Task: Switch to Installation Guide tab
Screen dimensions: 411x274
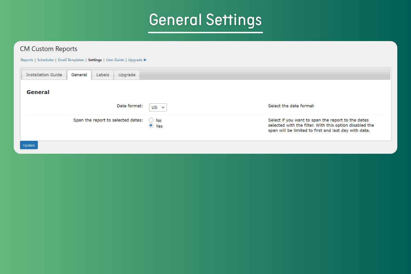Action: tap(44, 75)
